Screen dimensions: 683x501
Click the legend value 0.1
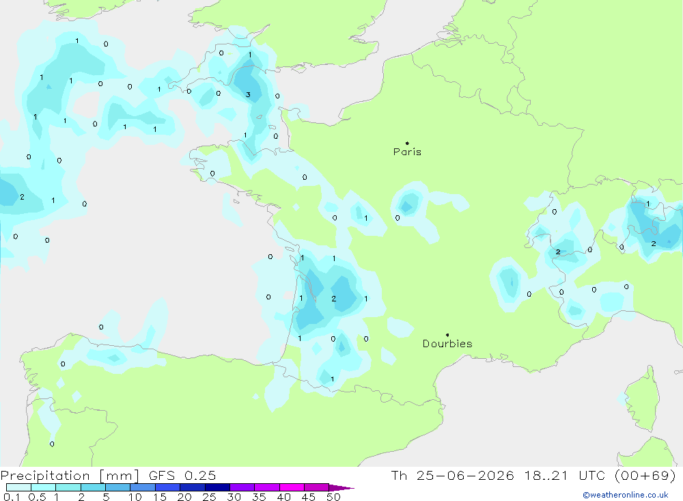coord(12,497)
